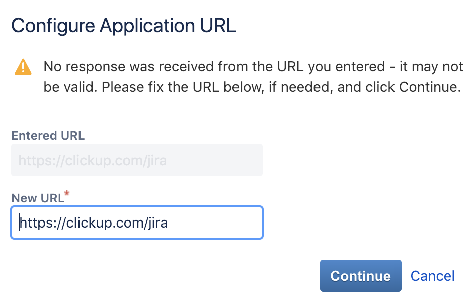Click the disabled Entered URL field

pos(136,161)
